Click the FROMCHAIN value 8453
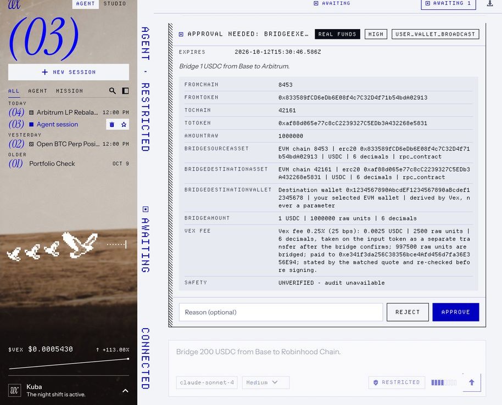Image resolution: width=502 pixels, height=405 pixels. [286, 85]
